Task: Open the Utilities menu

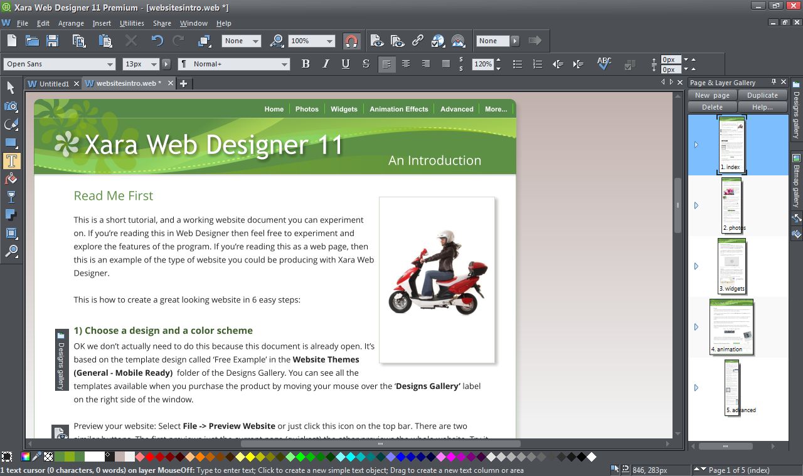Action: coord(132,23)
